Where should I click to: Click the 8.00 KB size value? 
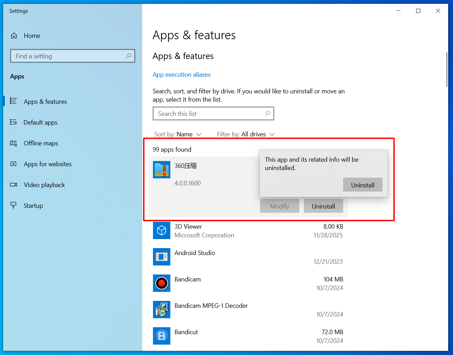coord(333,227)
